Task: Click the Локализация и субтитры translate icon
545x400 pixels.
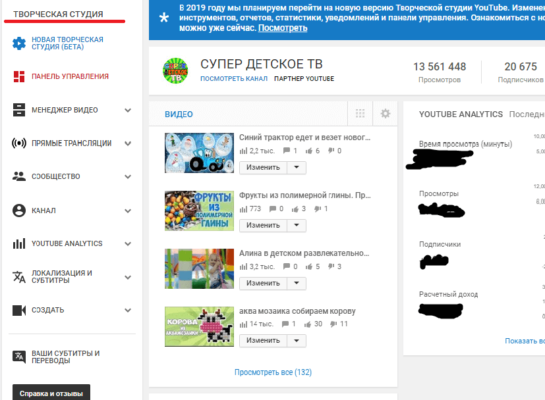Action: (x=19, y=276)
